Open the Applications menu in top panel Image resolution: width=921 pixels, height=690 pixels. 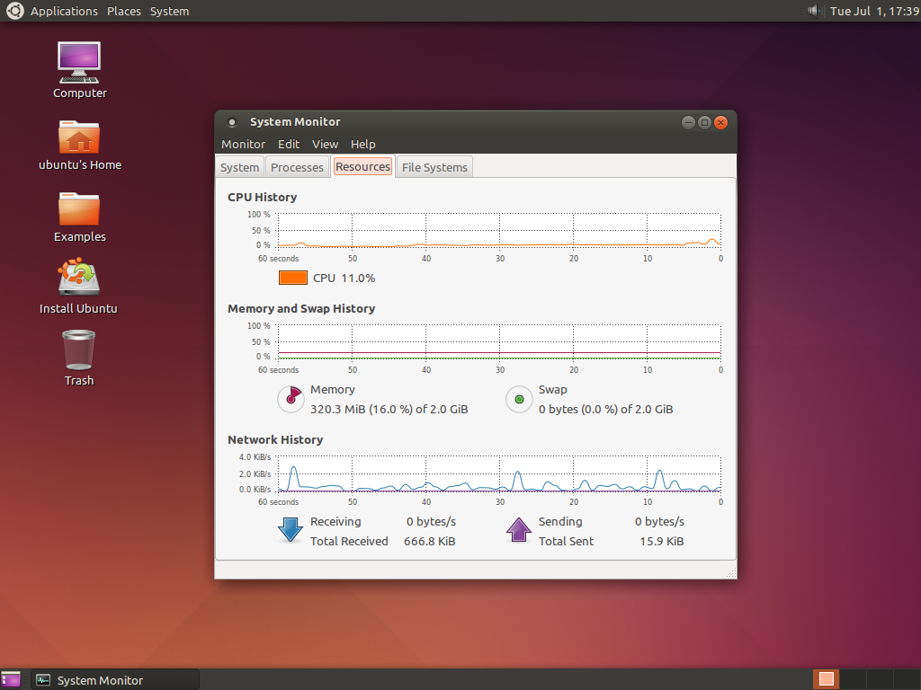(x=64, y=11)
